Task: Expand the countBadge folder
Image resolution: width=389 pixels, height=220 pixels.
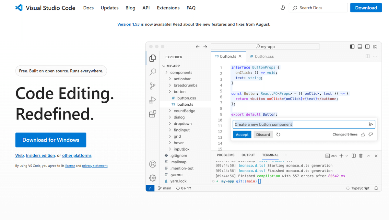Action: tap(185, 111)
